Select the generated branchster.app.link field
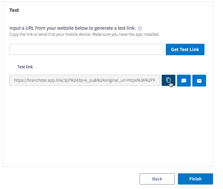 [x=84, y=80]
